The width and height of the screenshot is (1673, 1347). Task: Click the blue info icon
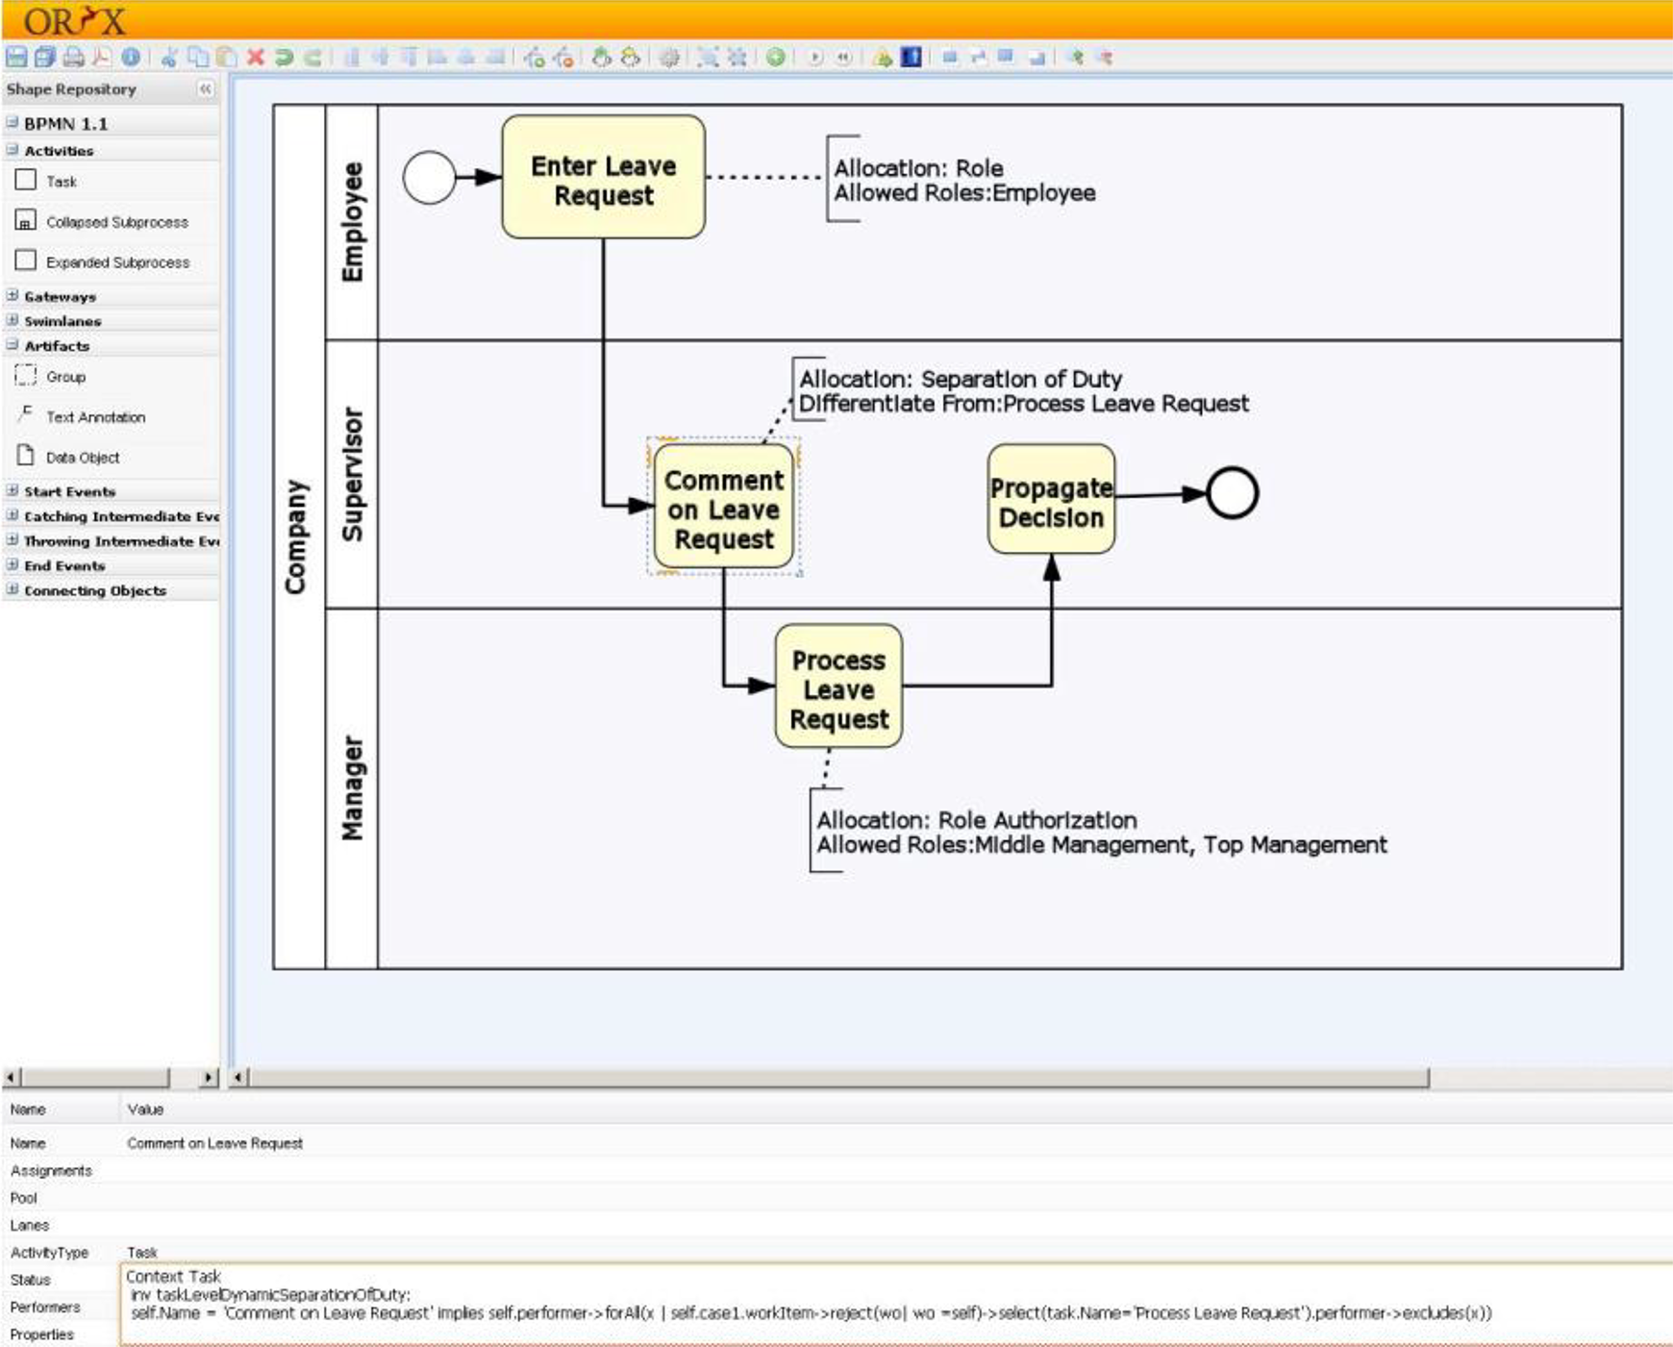[x=131, y=57]
